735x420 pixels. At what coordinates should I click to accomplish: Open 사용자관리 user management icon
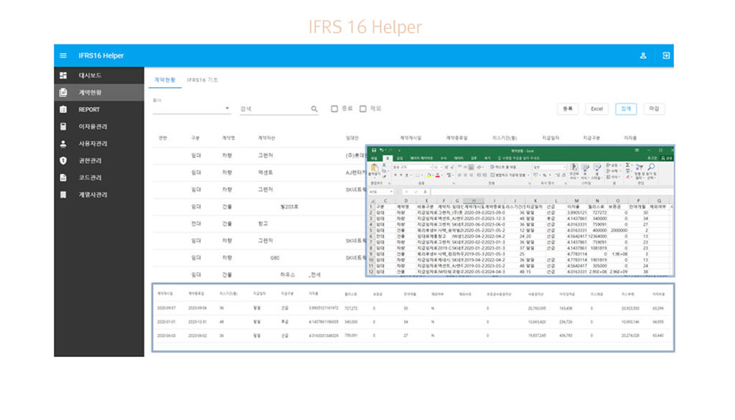(x=63, y=143)
